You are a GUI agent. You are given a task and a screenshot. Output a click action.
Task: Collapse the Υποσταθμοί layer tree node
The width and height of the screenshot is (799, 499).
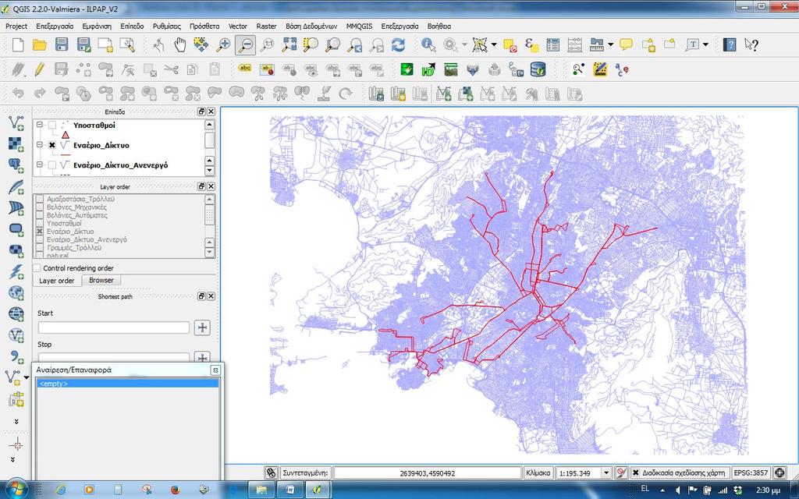40,126
